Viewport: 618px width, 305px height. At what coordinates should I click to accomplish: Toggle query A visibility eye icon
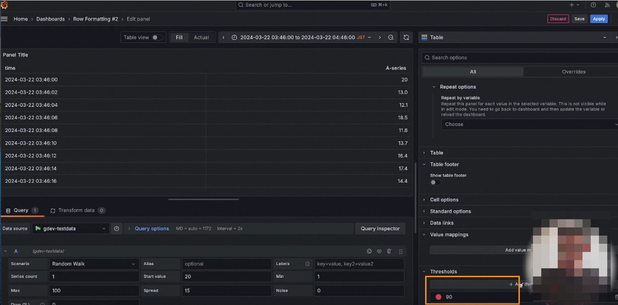[379, 251]
